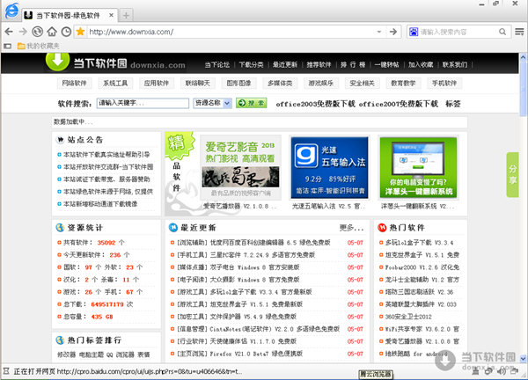This screenshot has height=380, width=528.
Task: Select the 系统工具 category tab
Action: pos(116,83)
